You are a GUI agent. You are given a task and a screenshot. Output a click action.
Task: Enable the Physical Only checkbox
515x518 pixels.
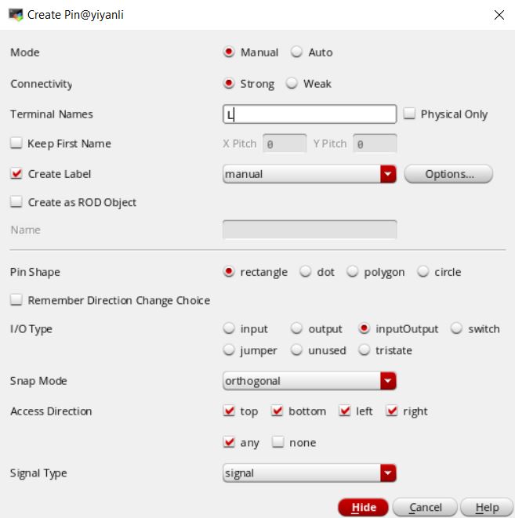click(x=409, y=114)
